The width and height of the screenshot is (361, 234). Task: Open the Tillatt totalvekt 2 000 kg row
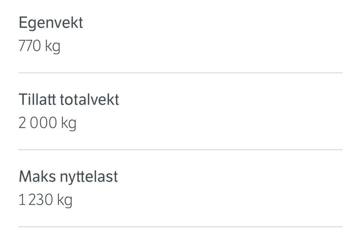(180, 112)
